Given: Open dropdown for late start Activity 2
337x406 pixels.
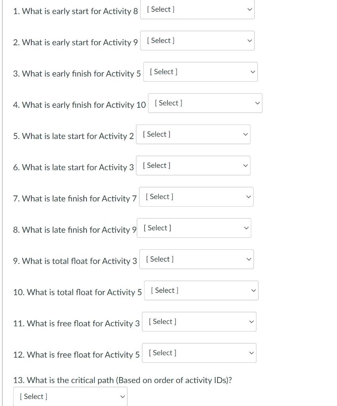Looking at the screenshot, I should click(193, 134).
